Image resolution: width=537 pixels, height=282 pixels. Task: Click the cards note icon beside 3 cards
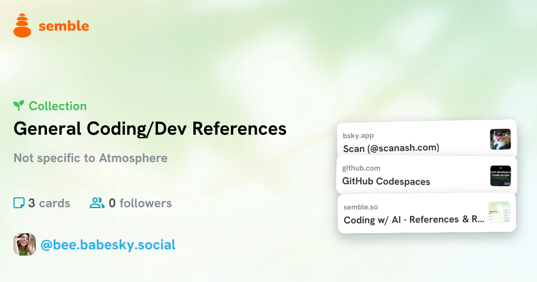(x=19, y=203)
